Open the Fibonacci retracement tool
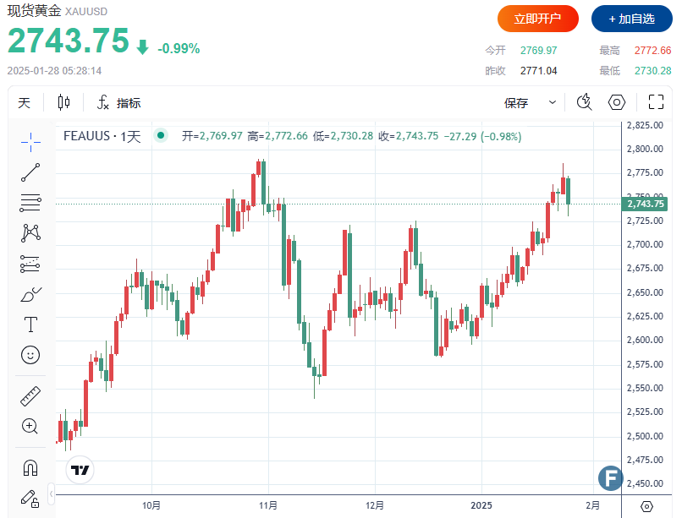Viewport: 682px width, 518px height. [x=30, y=203]
